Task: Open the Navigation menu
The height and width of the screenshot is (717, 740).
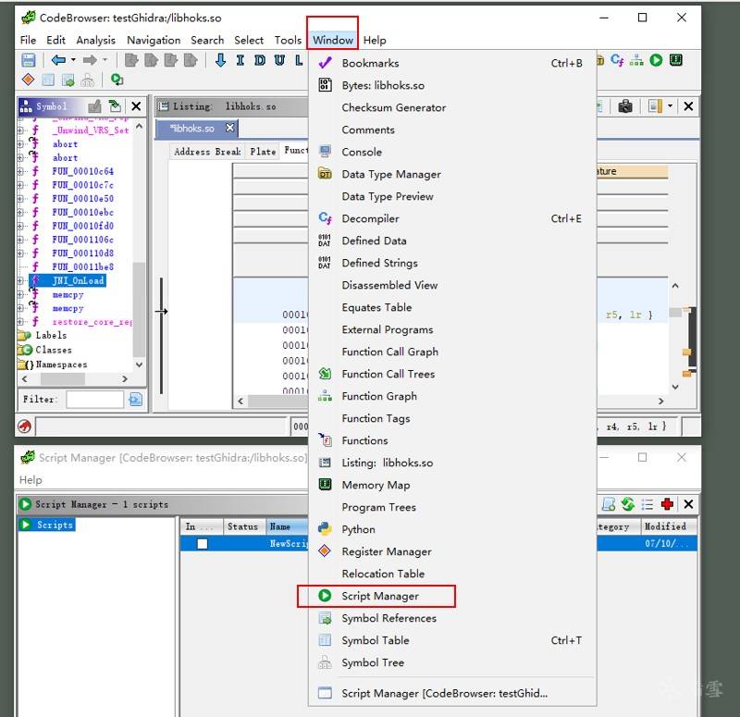Action: (154, 40)
